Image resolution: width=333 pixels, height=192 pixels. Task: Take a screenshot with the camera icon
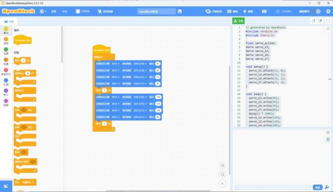264,11
